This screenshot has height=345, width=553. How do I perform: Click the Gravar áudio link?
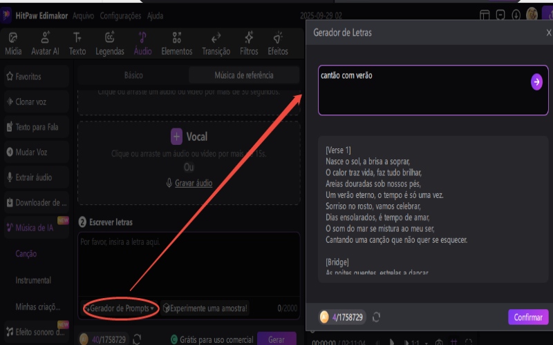point(194,183)
